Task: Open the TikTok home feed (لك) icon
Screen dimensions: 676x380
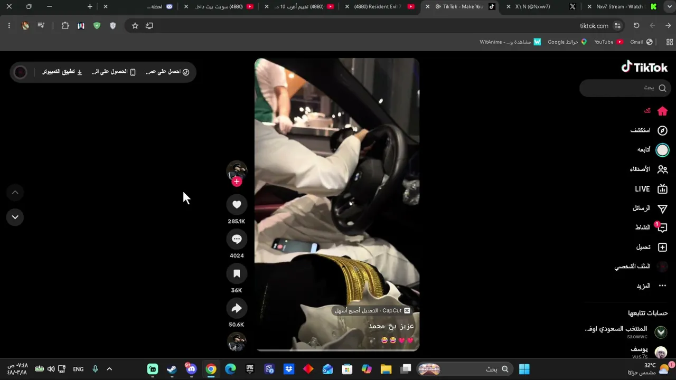Action: (662, 111)
